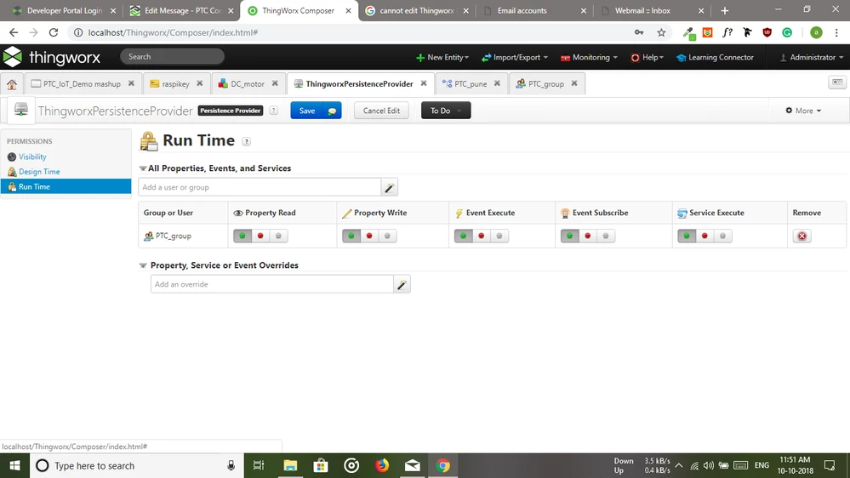The image size is (850, 478).
Task: Open Firefox from the taskbar
Action: coord(382,465)
